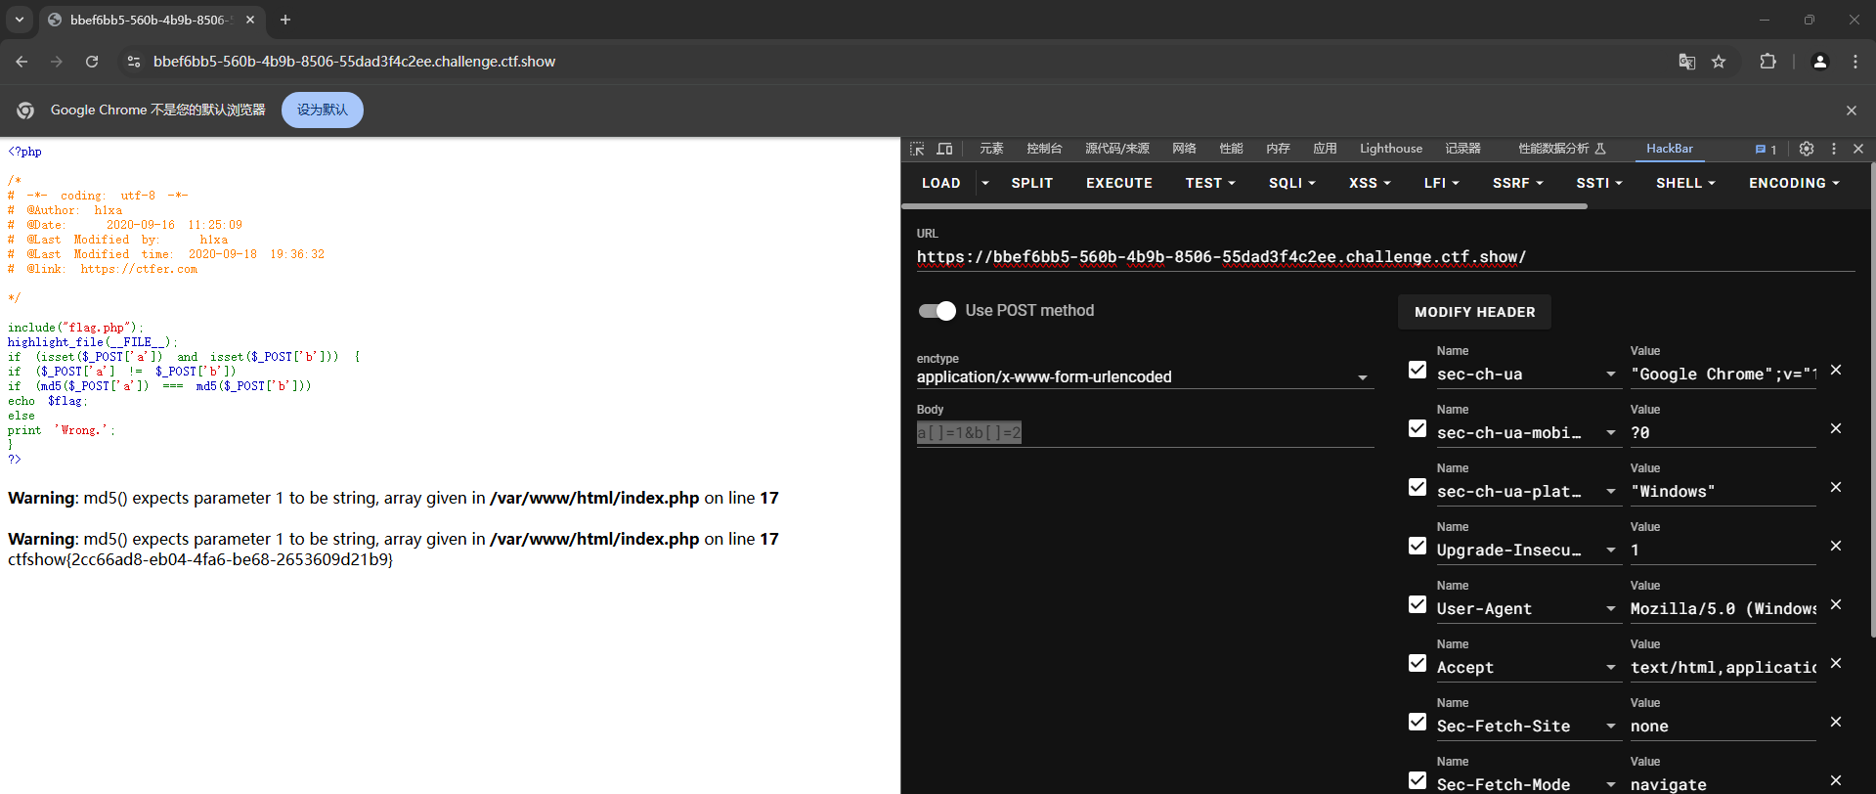
Task: Click the EXECUTE button
Action: coord(1118,183)
